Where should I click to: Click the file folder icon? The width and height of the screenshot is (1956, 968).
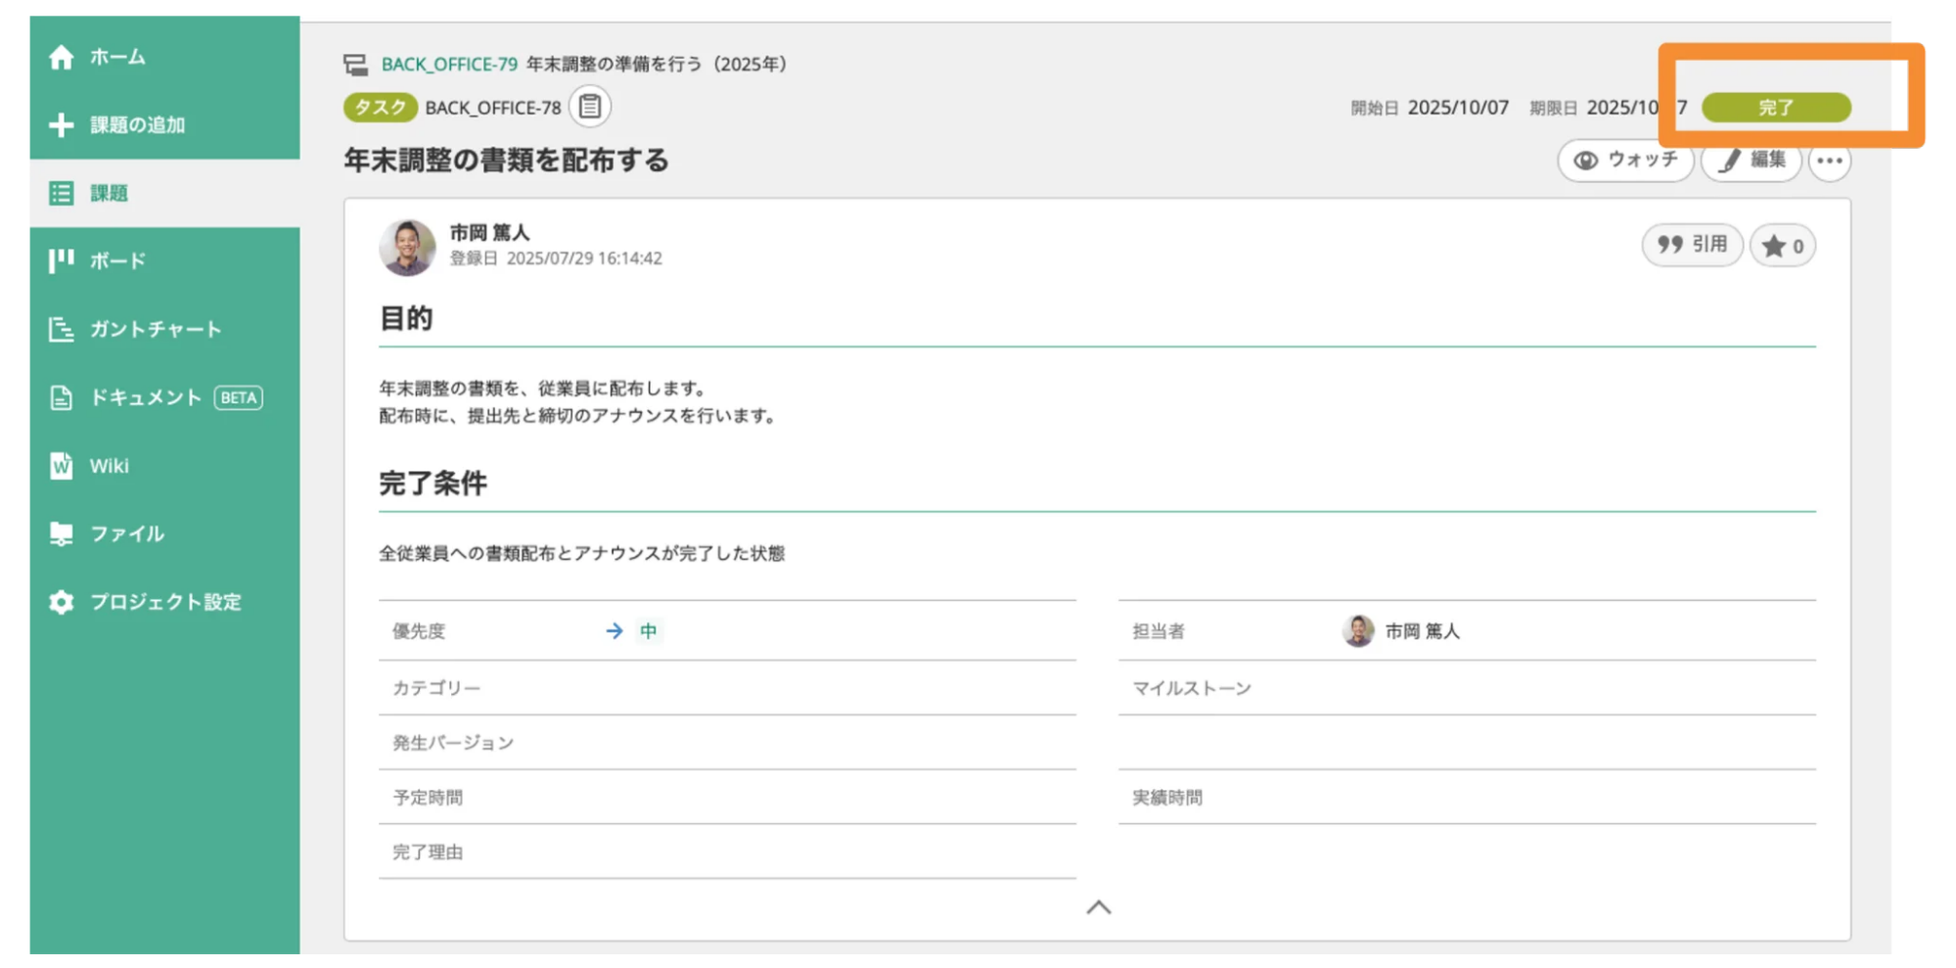point(61,533)
